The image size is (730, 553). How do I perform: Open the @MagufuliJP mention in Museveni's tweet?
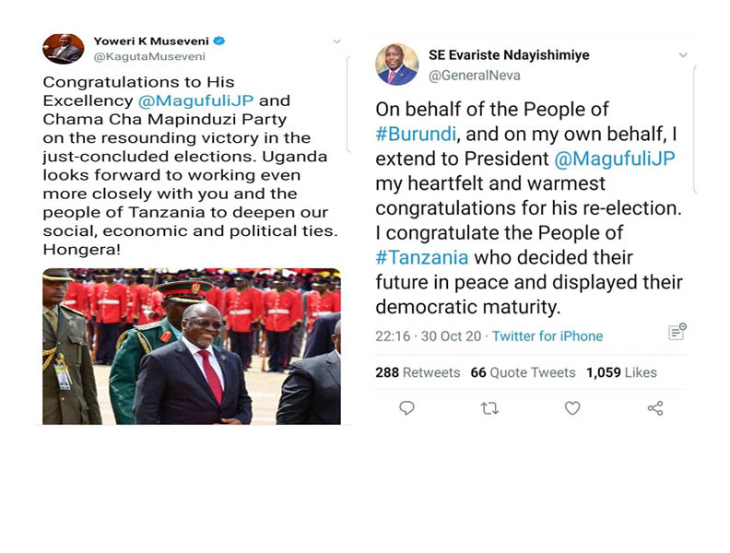pyautogui.click(x=196, y=100)
